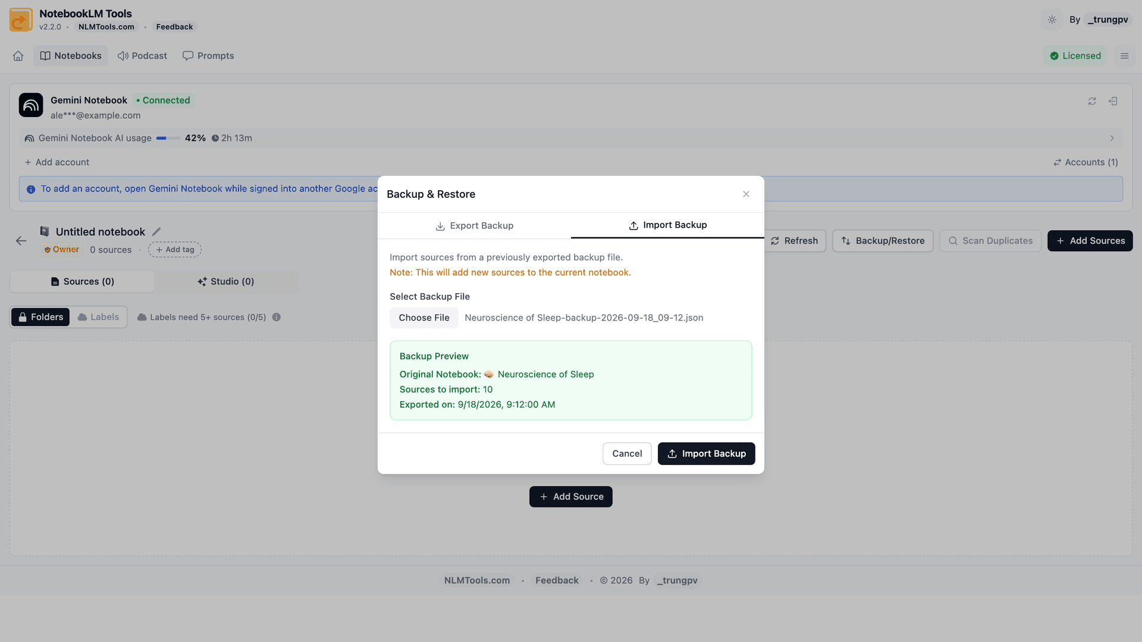Select the Import Backup tab
1142x642 pixels.
pyautogui.click(x=667, y=225)
